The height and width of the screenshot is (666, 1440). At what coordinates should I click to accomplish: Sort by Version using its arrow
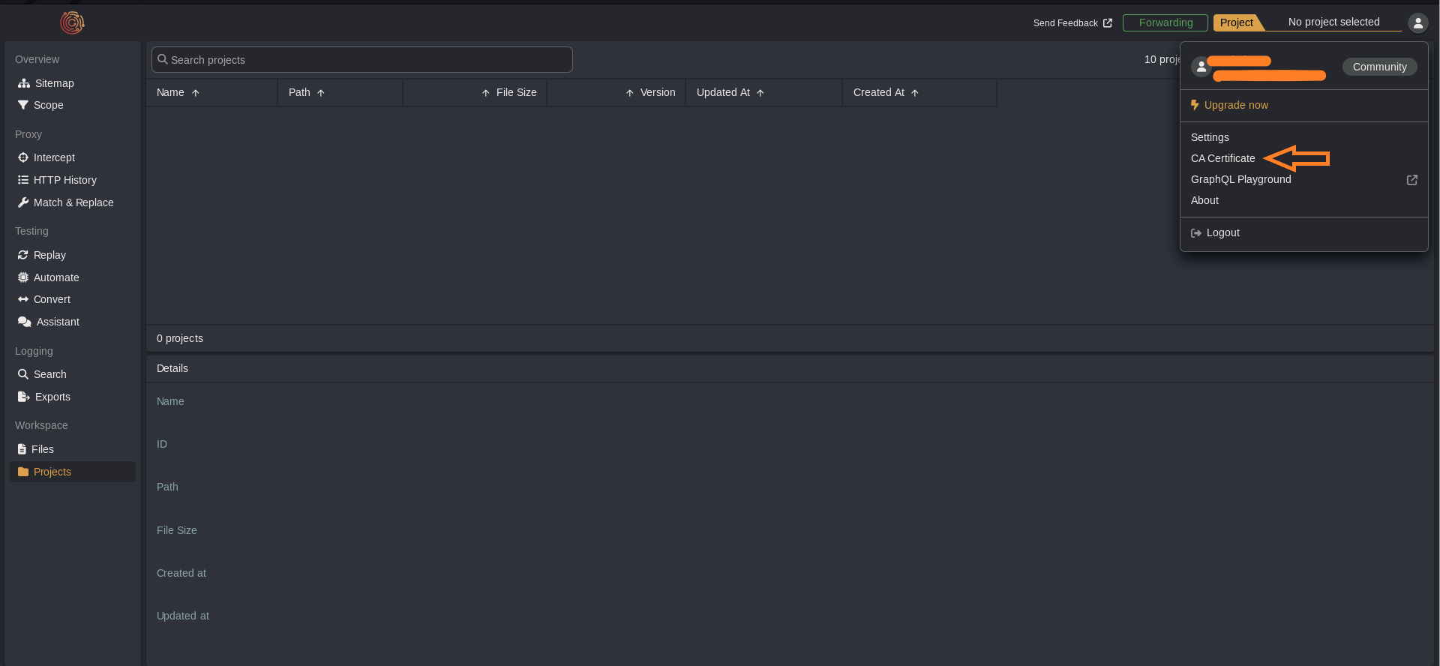630,93
